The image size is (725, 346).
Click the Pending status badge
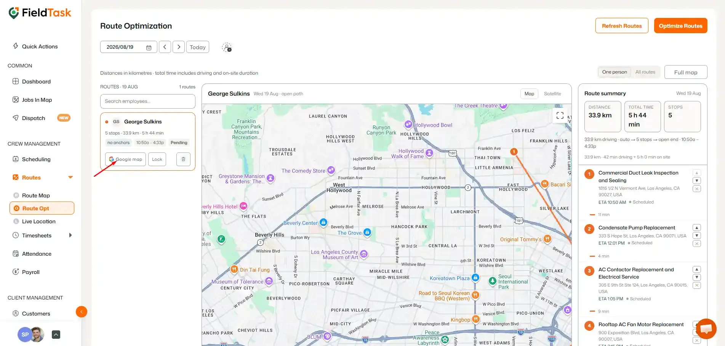tap(179, 143)
